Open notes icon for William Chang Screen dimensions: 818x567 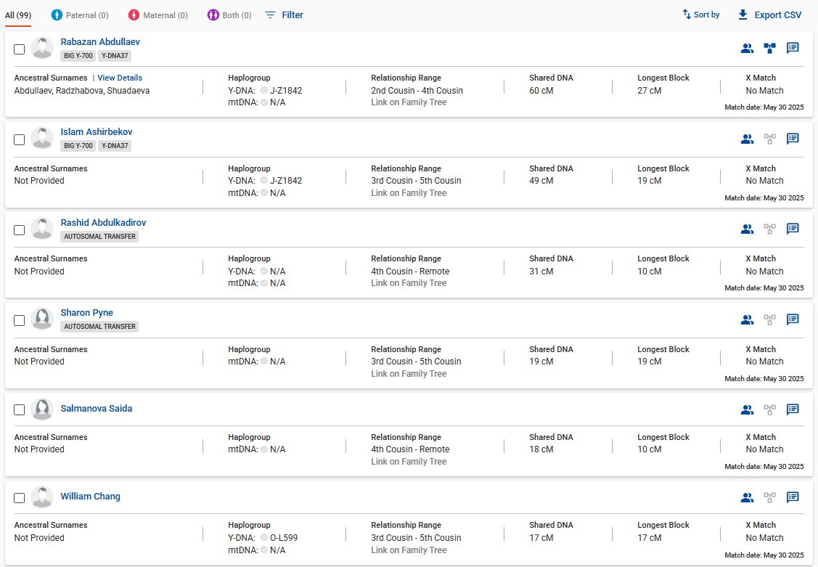(793, 497)
